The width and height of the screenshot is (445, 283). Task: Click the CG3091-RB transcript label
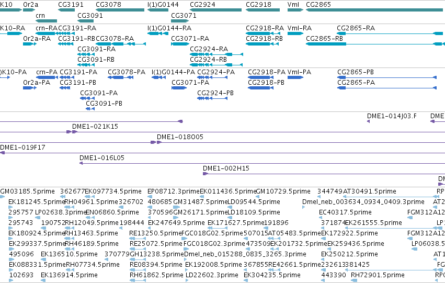(x=96, y=60)
